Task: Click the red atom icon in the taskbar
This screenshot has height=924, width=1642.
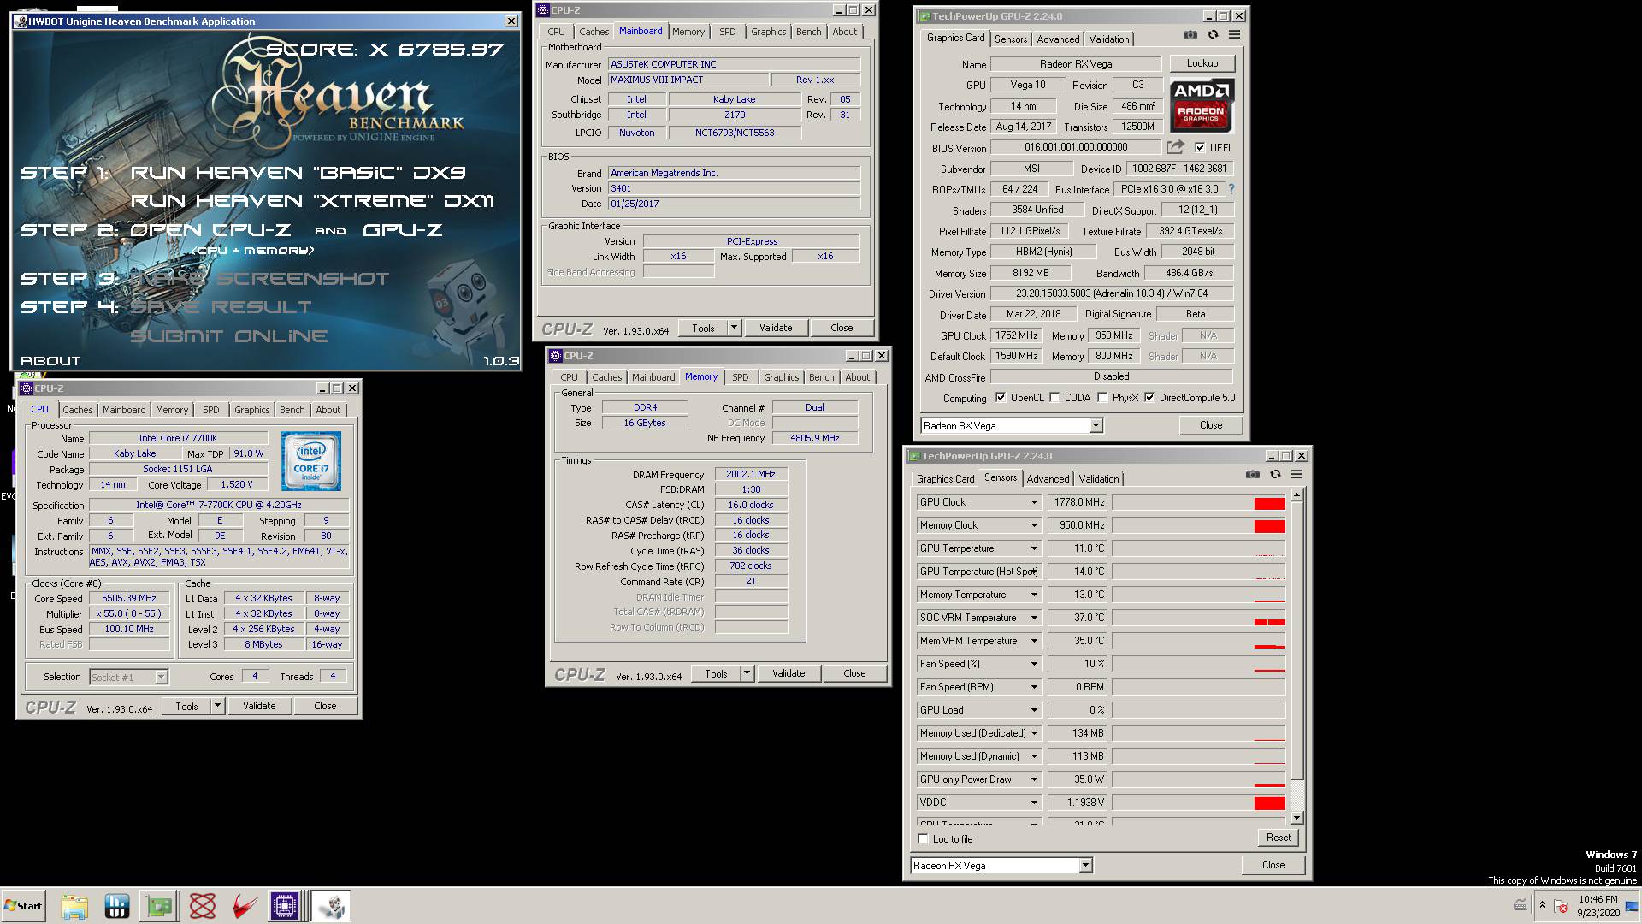Action: click(203, 906)
